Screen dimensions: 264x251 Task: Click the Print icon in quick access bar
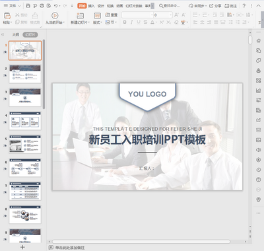42,6
